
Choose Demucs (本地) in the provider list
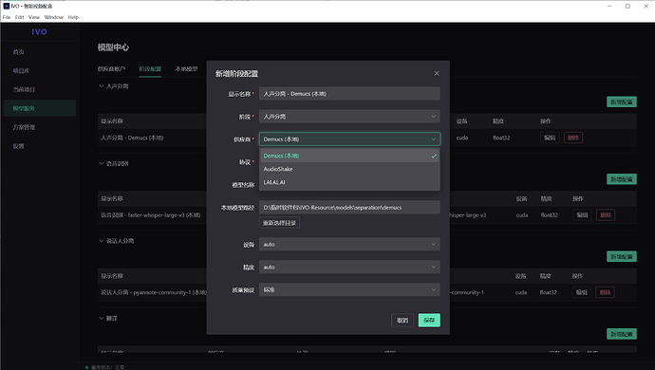(349, 156)
